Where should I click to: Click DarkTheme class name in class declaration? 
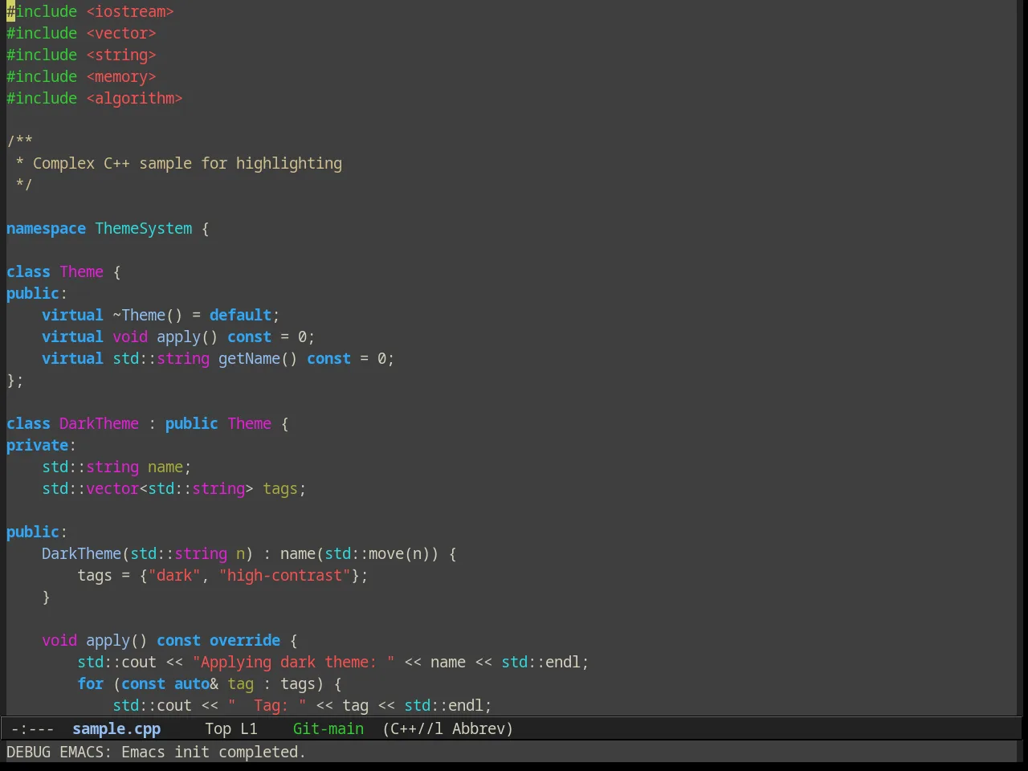coord(99,423)
